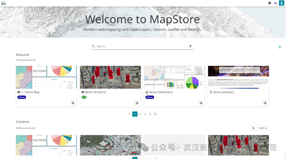Open the Demo GeoStory title
Image resolution: width=286 pixels, height=159 pixels.
coord(224,92)
